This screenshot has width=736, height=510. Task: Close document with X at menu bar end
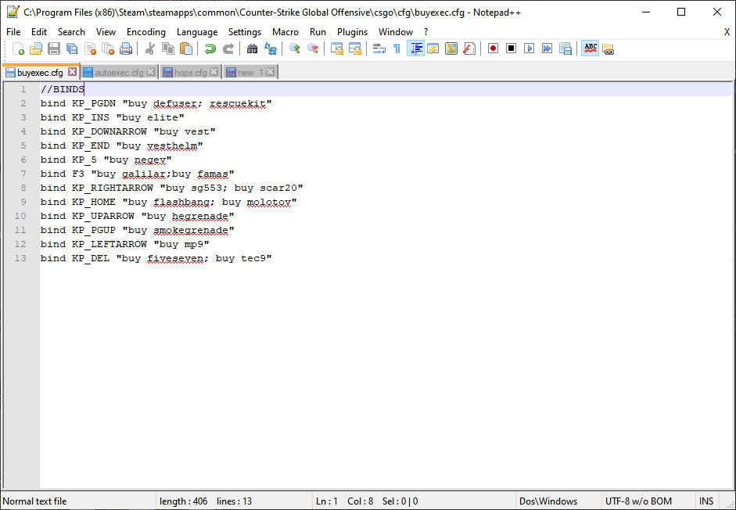tap(727, 32)
